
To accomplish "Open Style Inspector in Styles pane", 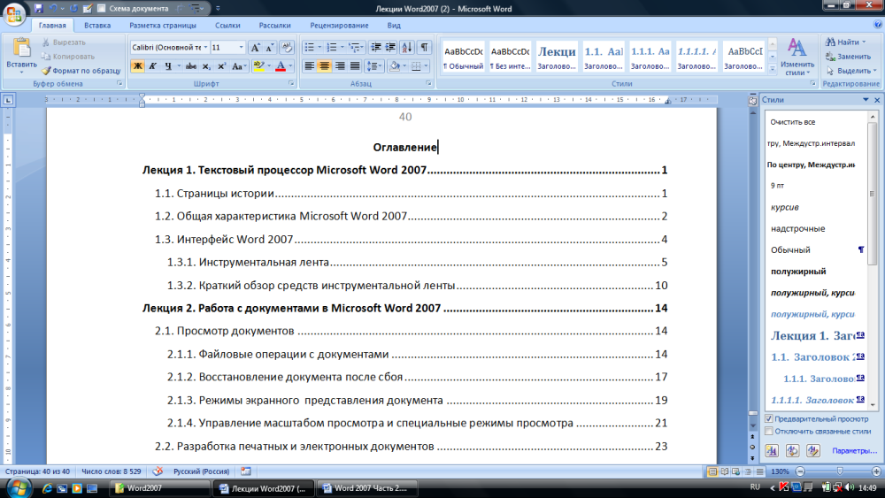I will 792,450.
